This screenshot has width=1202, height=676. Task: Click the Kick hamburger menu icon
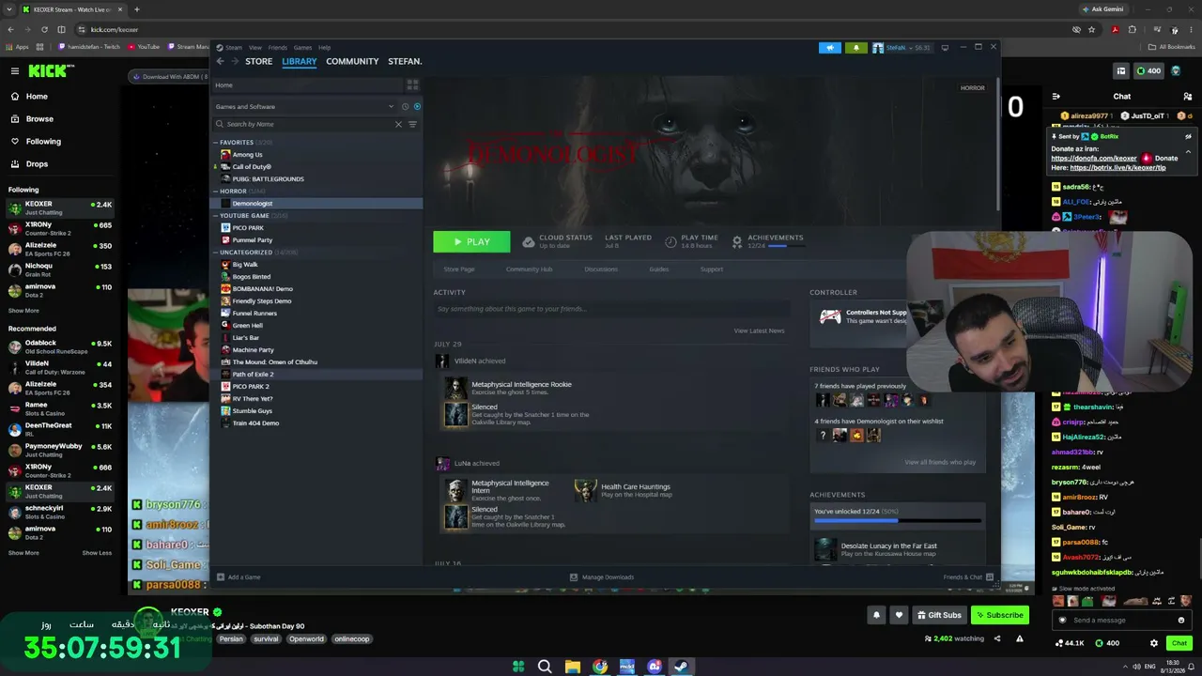point(14,70)
